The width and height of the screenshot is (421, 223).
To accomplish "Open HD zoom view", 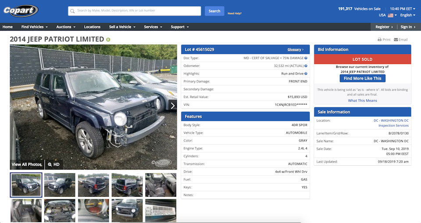I will [54, 164].
